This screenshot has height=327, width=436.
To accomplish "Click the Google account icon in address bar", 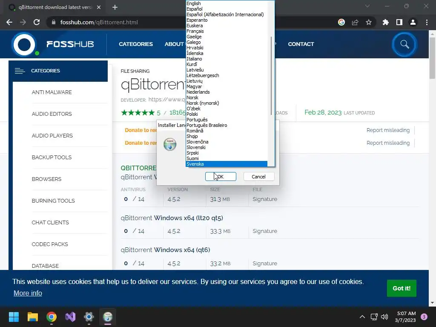I will pos(341,22).
